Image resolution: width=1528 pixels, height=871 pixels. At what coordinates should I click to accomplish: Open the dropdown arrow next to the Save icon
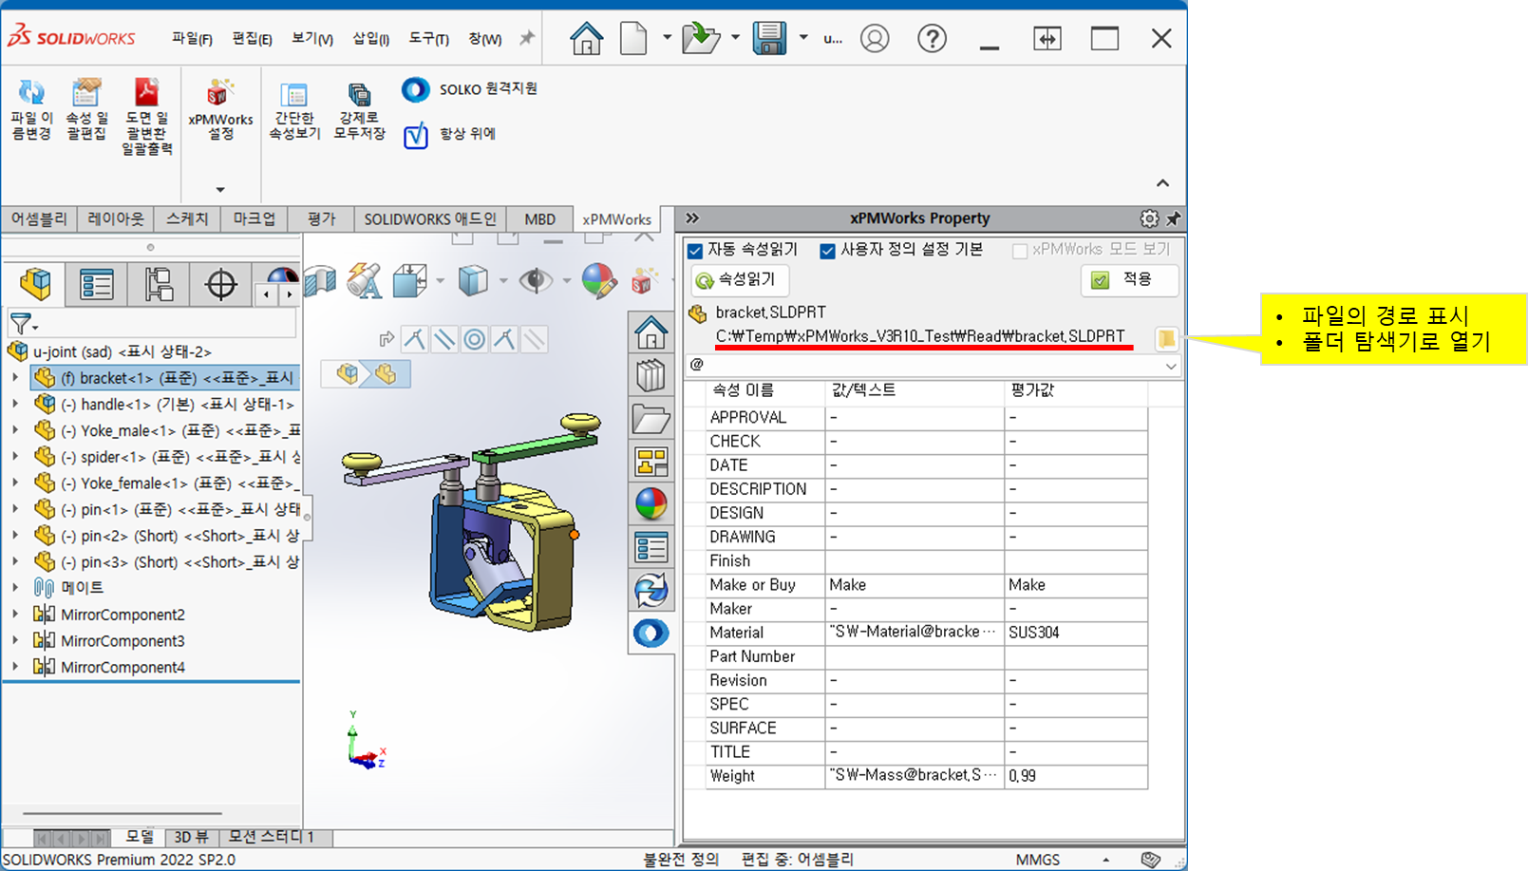tap(803, 38)
